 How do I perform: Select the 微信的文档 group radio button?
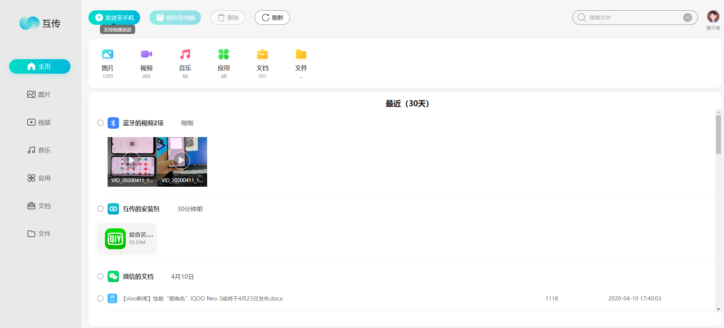coord(100,276)
